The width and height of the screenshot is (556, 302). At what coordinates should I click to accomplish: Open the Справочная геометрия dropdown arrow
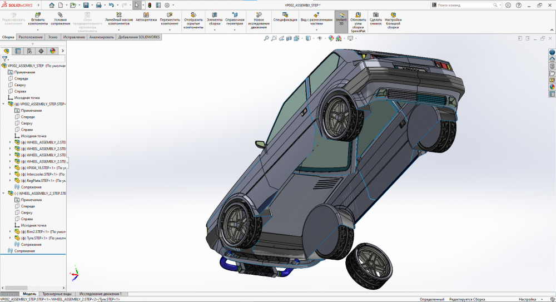[235, 29]
